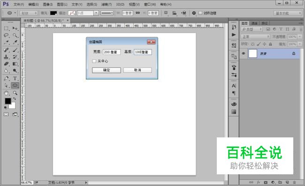Toggle Quick Mask mode
Screen dimensions: 305x186
[x=6, y=114]
